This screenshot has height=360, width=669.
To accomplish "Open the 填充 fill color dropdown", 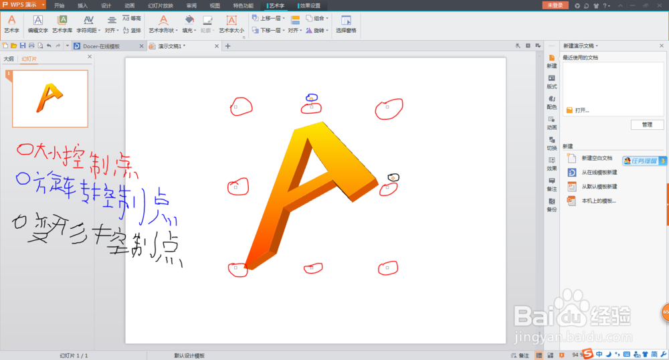I will point(189,24).
